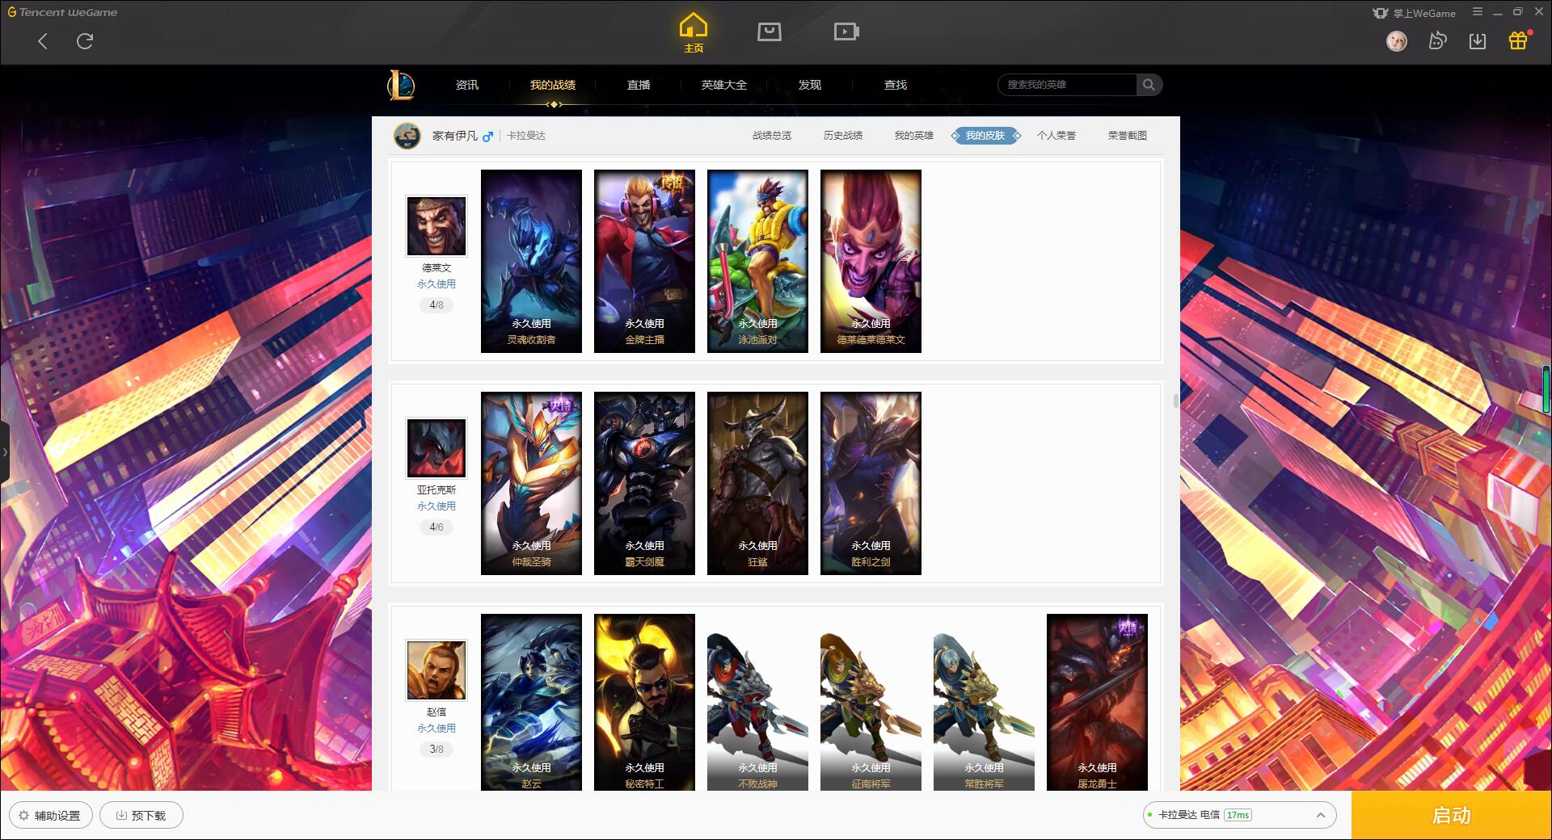The height and width of the screenshot is (840, 1552).
Task: Open the 灵魂收割者 skin card
Action: 531,261
